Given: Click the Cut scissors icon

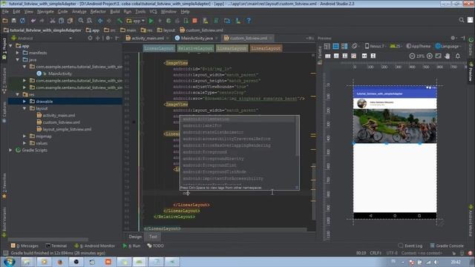Looking at the screenshot, I should tap(53, 21).
